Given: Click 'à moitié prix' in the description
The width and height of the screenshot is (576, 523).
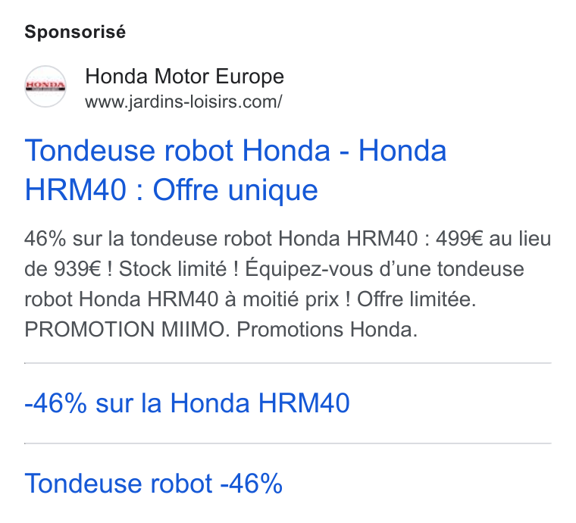Looking at the screenshot, I should (x=282, y=299).
